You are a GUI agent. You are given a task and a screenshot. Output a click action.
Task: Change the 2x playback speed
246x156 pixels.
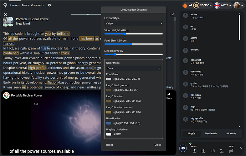[221, 151]
